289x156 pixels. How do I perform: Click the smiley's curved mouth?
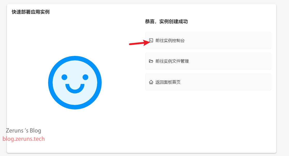[75, 88]
